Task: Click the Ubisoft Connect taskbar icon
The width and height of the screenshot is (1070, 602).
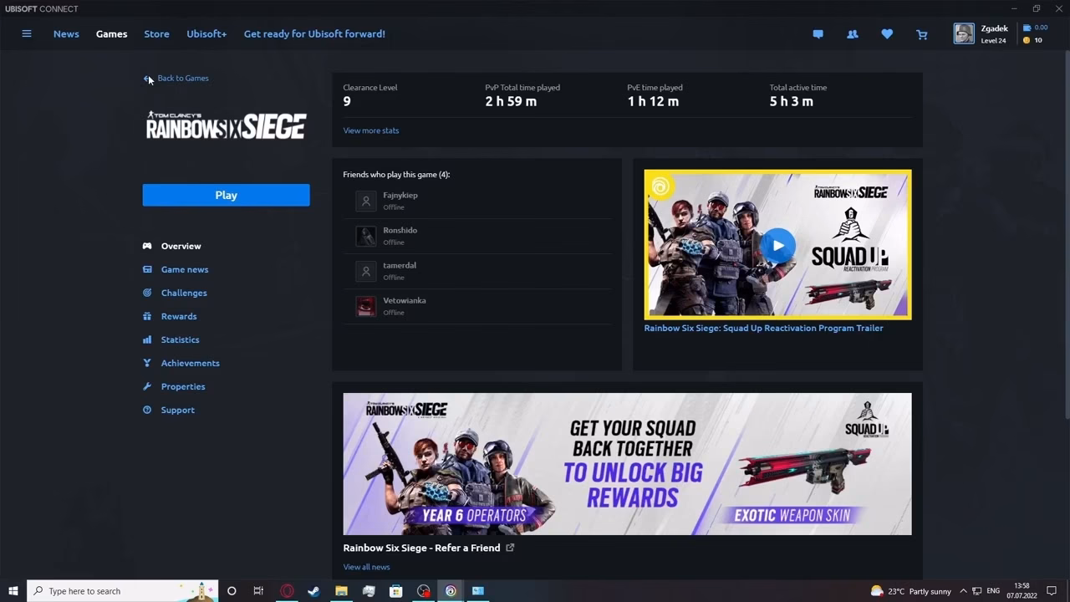Action: [x=451, y=591]
